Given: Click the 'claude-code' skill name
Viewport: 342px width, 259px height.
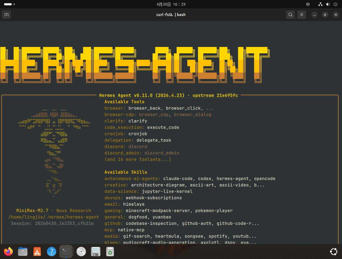Looking at the screenshot, I should pos(178,178).
